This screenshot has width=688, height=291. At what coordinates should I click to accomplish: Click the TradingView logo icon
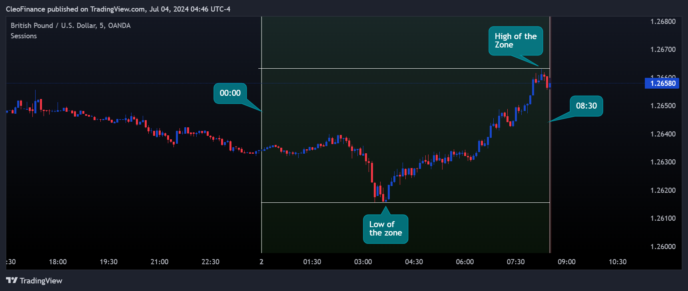click(12, 281)
